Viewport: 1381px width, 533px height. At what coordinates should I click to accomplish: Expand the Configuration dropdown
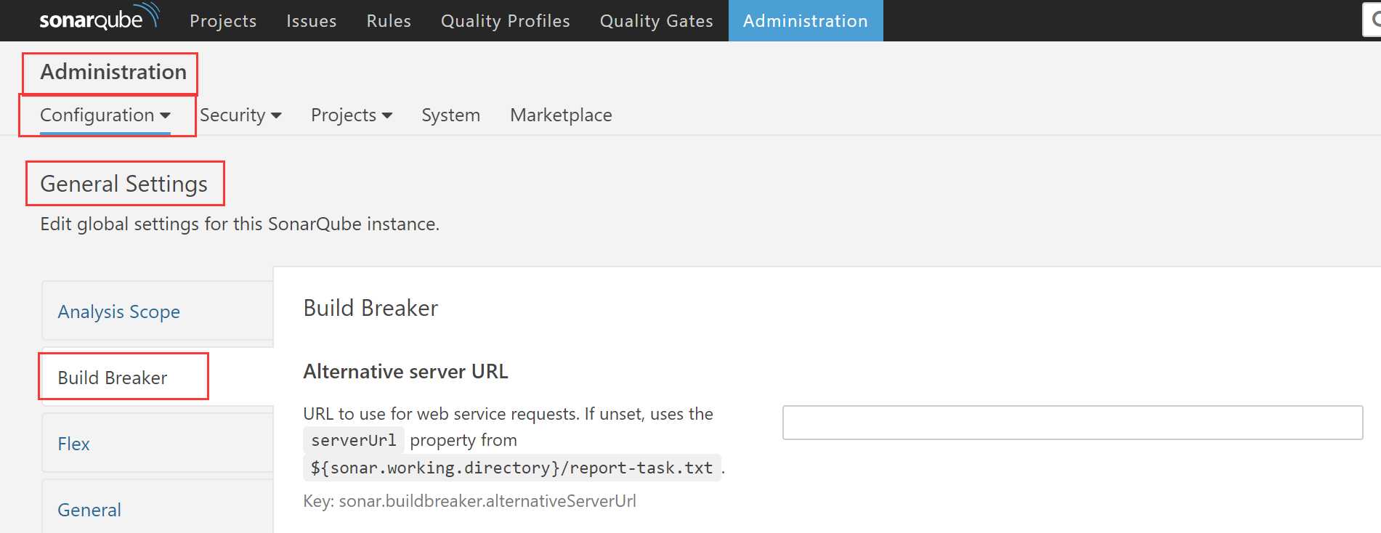point(105,115)
